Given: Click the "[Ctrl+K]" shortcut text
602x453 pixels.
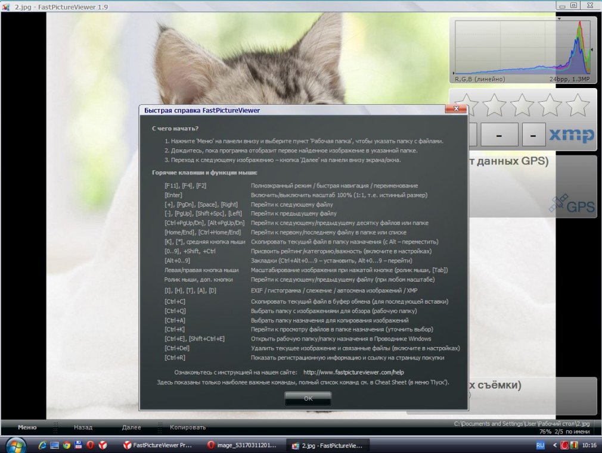Looking at the screenshot, I should (x=175, y=330).
